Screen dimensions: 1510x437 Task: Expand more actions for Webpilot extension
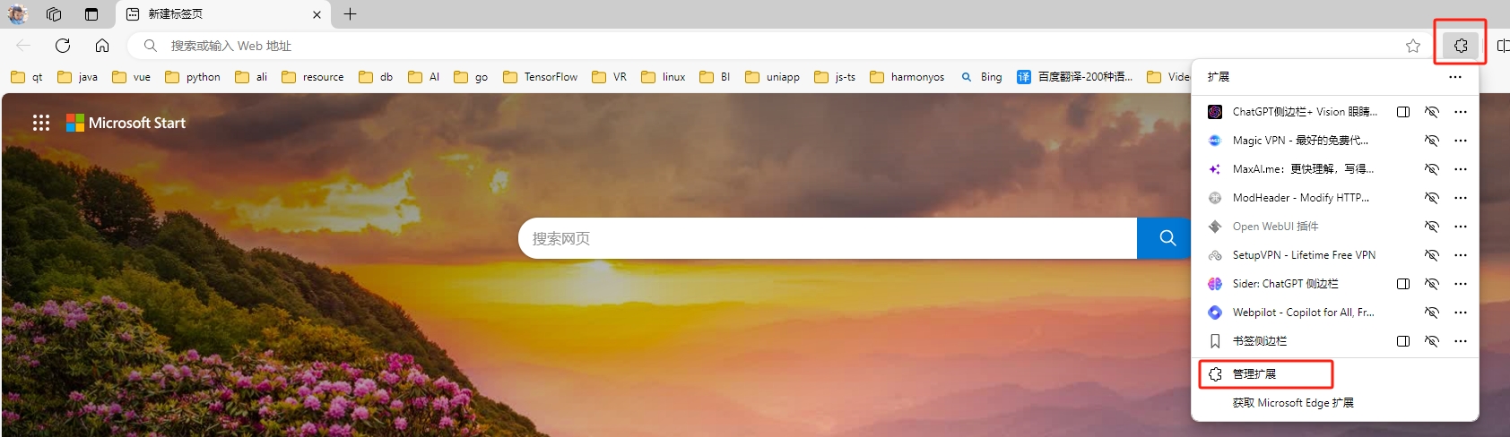tap(1461, 313)
